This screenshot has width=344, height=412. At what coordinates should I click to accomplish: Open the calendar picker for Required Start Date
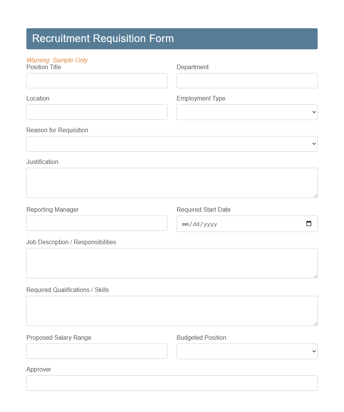click(309, 224)
